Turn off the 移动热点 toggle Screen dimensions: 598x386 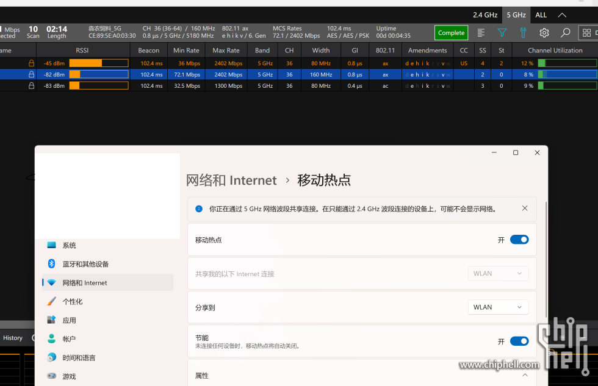pyautogui.click(x=519, y=240)
